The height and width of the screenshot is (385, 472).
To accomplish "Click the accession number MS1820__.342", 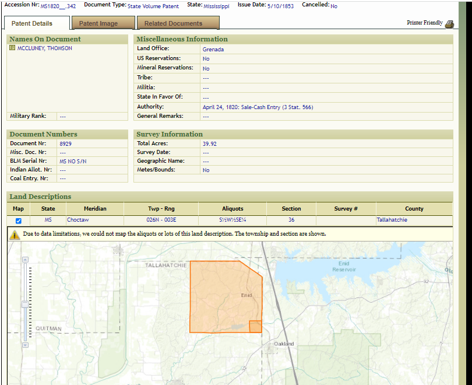I will pos(58,6).
